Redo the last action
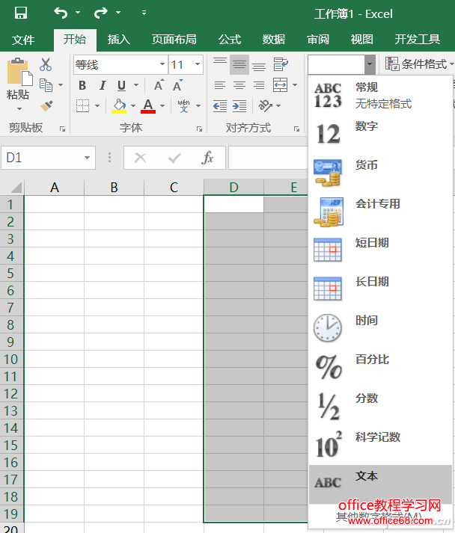 tap(101, 13)
